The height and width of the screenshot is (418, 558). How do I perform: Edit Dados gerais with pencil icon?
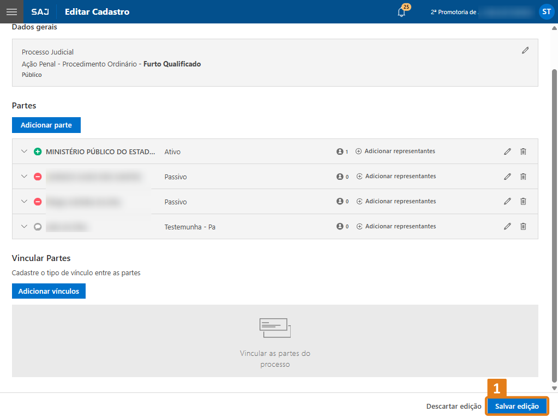[525, 50]
